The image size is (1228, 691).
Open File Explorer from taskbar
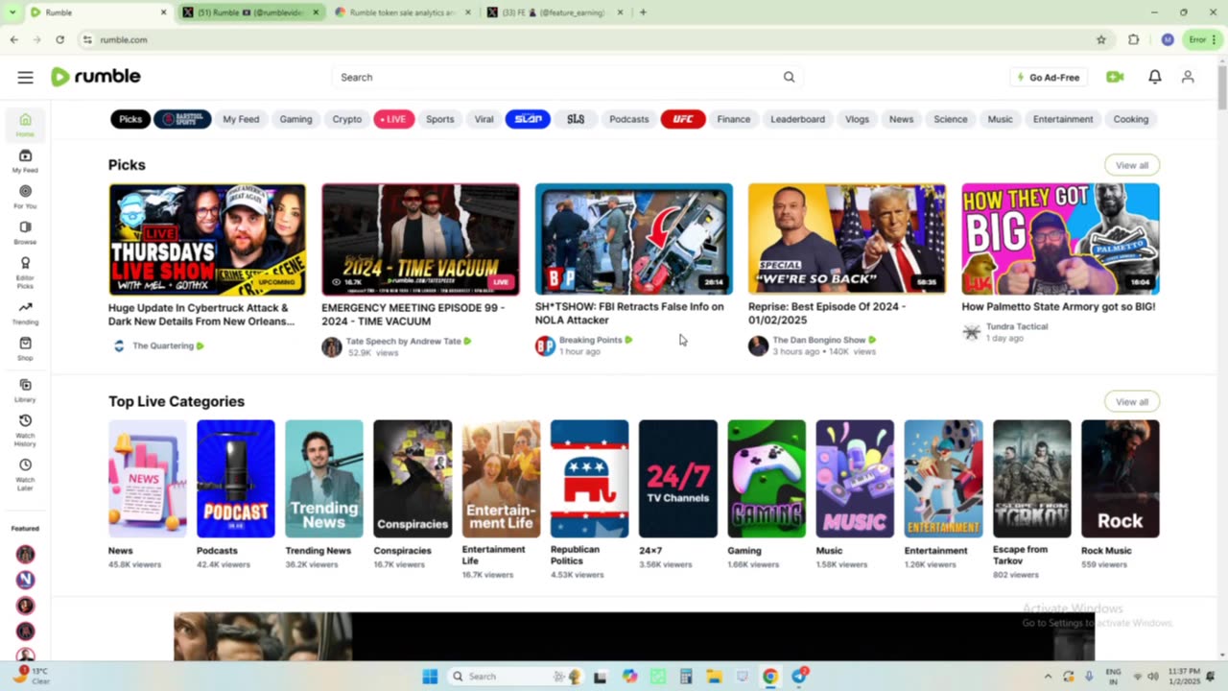[715, 676]
